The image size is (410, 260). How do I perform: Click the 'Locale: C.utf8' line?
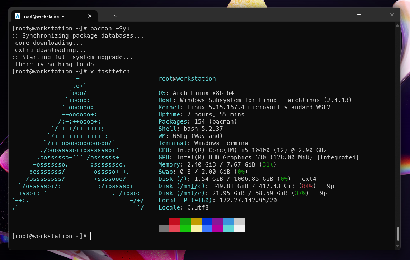183,208
